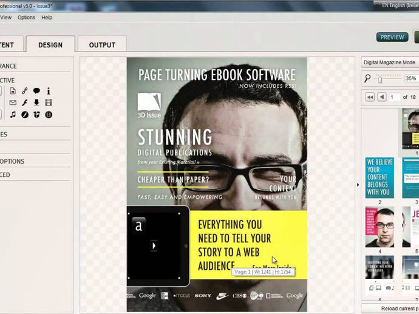This screenshot has width=419, height=314.
Task: Select the chain hyperlink tool icon
Action: (24, 91)
